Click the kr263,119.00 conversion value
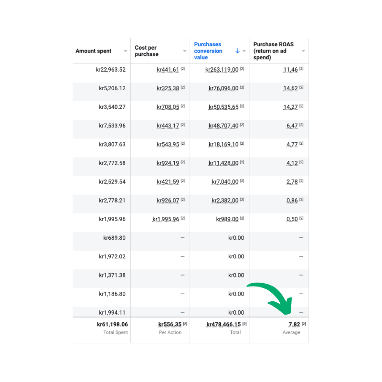The image size is (382, 382). coord(222,70)
